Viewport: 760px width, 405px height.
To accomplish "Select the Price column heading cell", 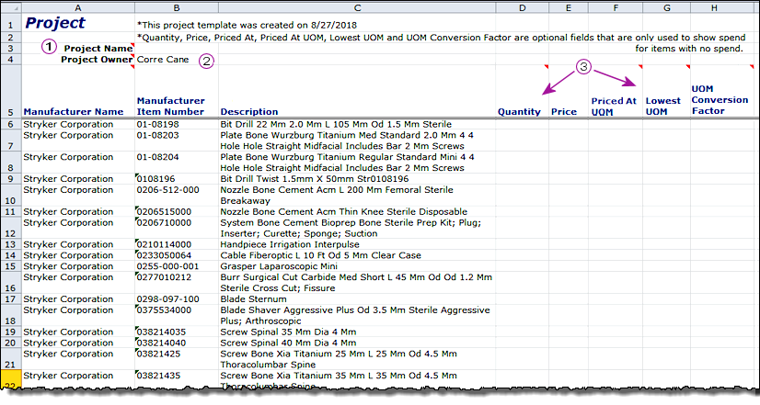I will click(565, 111).
